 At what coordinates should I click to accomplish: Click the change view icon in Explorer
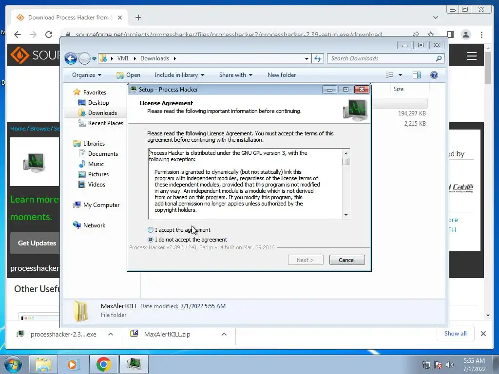pyautogui.click(x=390, y=75)
